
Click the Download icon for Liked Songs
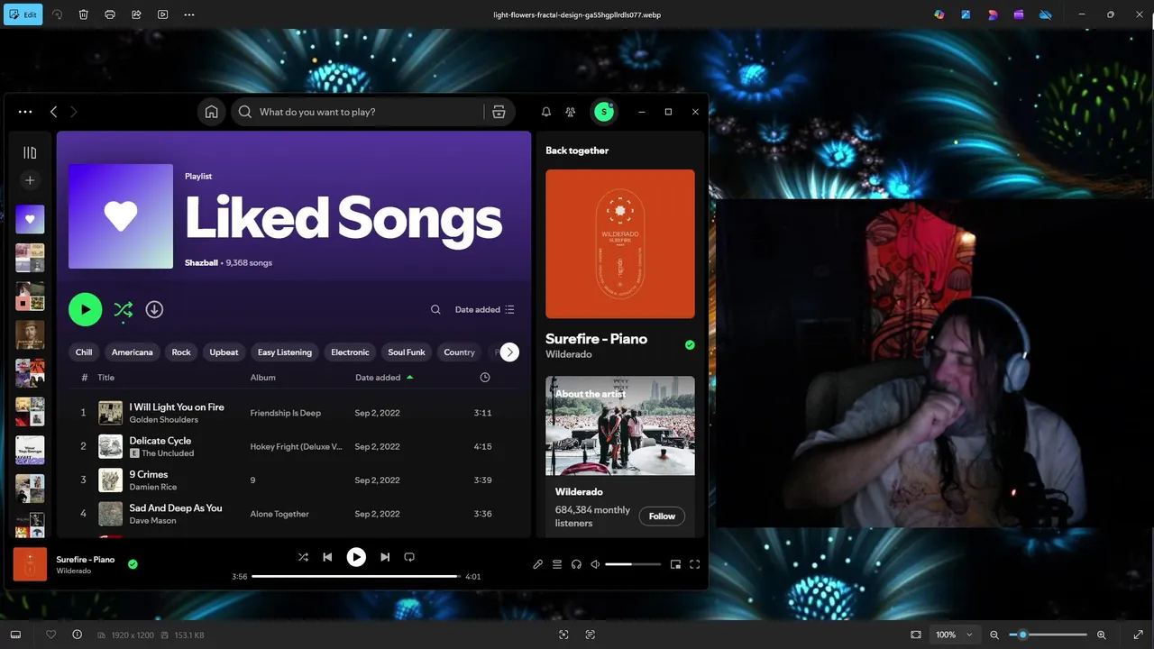pyautogui.click(x=154, y=309)
